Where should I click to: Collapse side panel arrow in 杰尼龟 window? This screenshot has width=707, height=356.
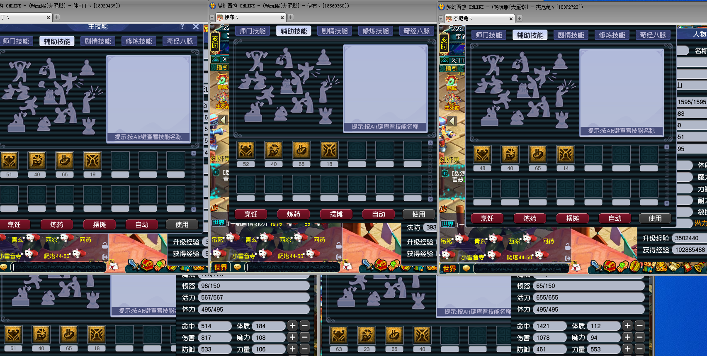tap(452, 121)
